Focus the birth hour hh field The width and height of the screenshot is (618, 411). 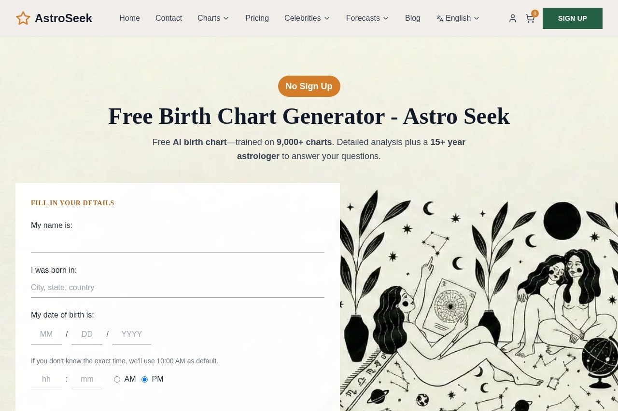point(46,379)
